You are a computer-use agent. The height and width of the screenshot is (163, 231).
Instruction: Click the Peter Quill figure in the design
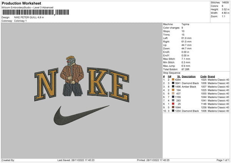pos(72,76)
